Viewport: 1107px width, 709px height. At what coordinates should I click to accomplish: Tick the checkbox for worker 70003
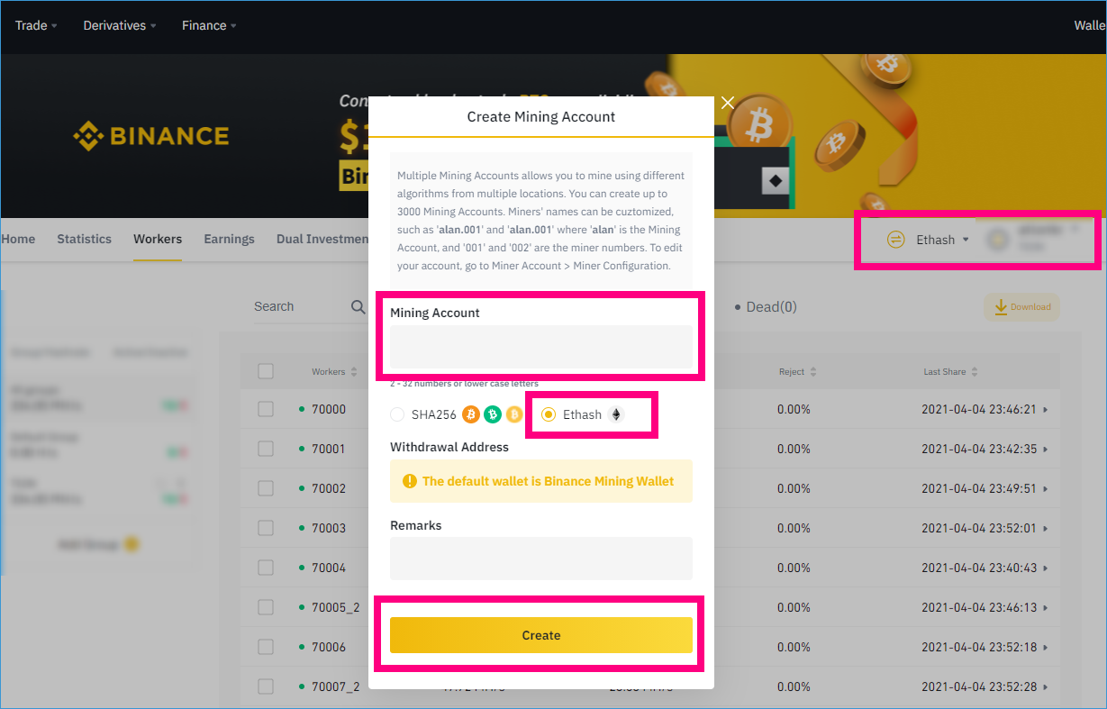[x=266, y=528]
